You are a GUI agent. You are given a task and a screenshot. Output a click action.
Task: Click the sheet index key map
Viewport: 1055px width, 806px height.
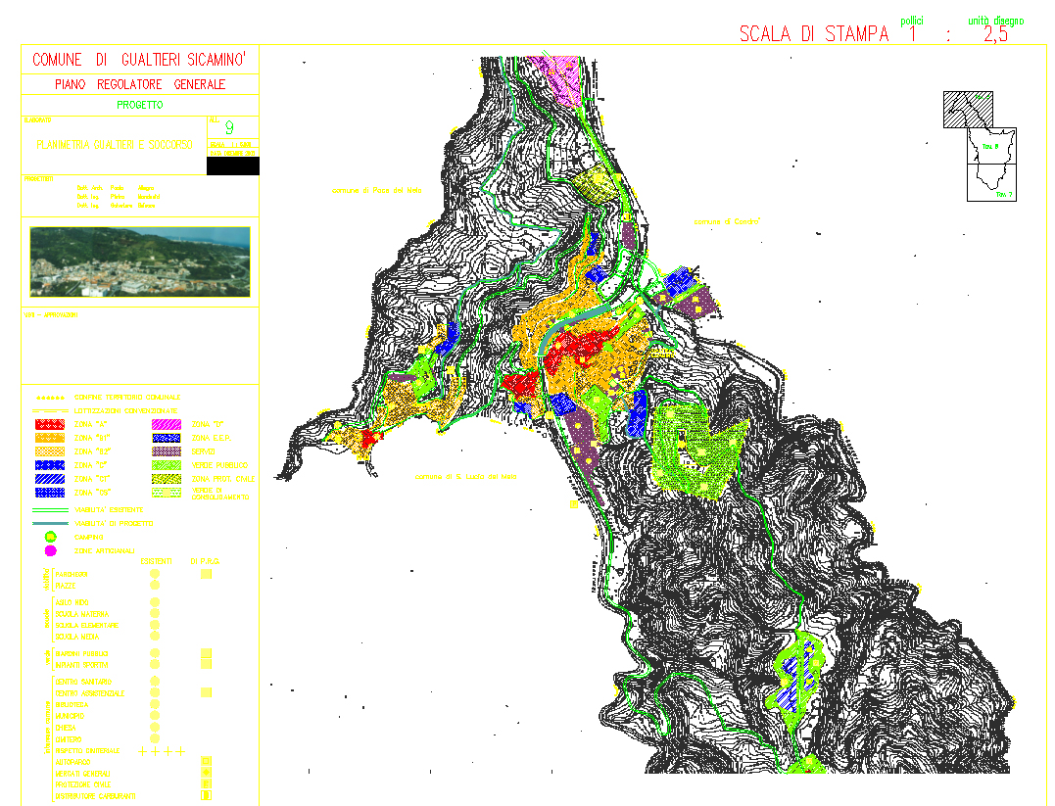pos(980,146)
